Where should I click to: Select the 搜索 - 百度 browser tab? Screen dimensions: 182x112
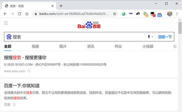point(29,6)
